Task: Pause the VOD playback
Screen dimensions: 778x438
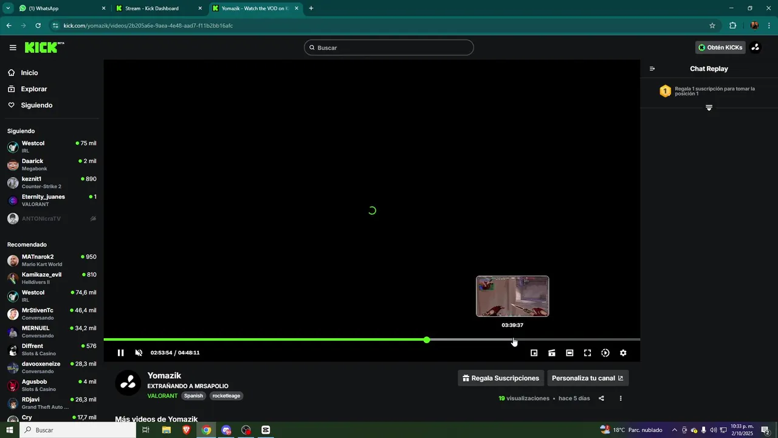Action: click(x=120, y=353)
